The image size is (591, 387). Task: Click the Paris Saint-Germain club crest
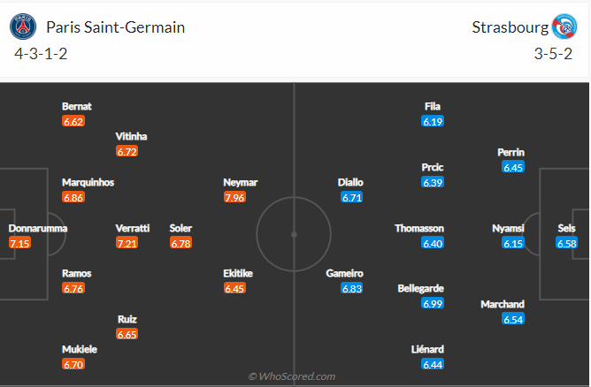(x=25, y=27)
